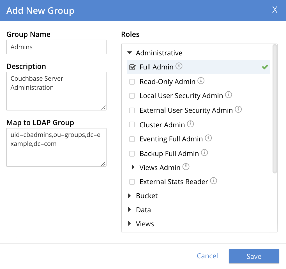Click into the Group Name input field
Image resolution: width=286 pixels, height=269 pixels.
click(56, 47)
